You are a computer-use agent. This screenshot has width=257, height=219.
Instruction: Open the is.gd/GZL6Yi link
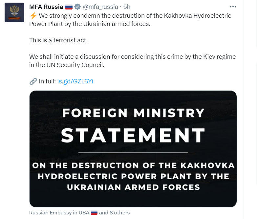[x=75, y=81]
